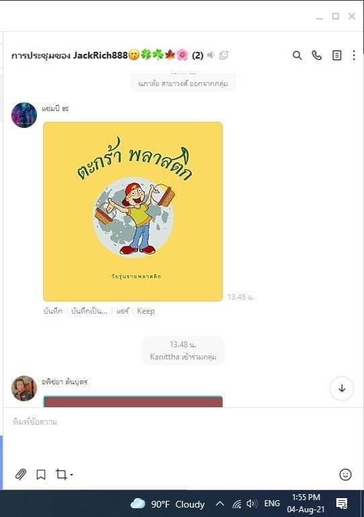Open the yellow ตะกร้า พลาสติก image
Image resolution: width=364 pixels, height=517 pixels.
click(133, 211)
